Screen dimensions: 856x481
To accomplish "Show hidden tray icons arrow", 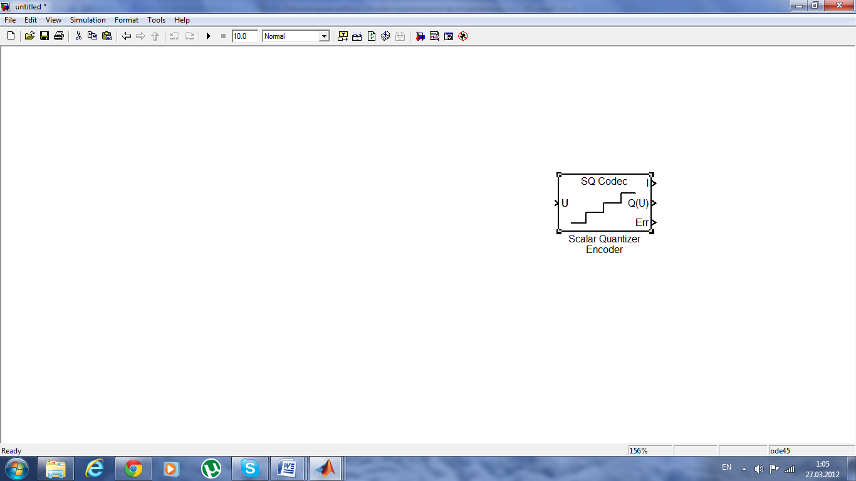I will click(744, 468).
